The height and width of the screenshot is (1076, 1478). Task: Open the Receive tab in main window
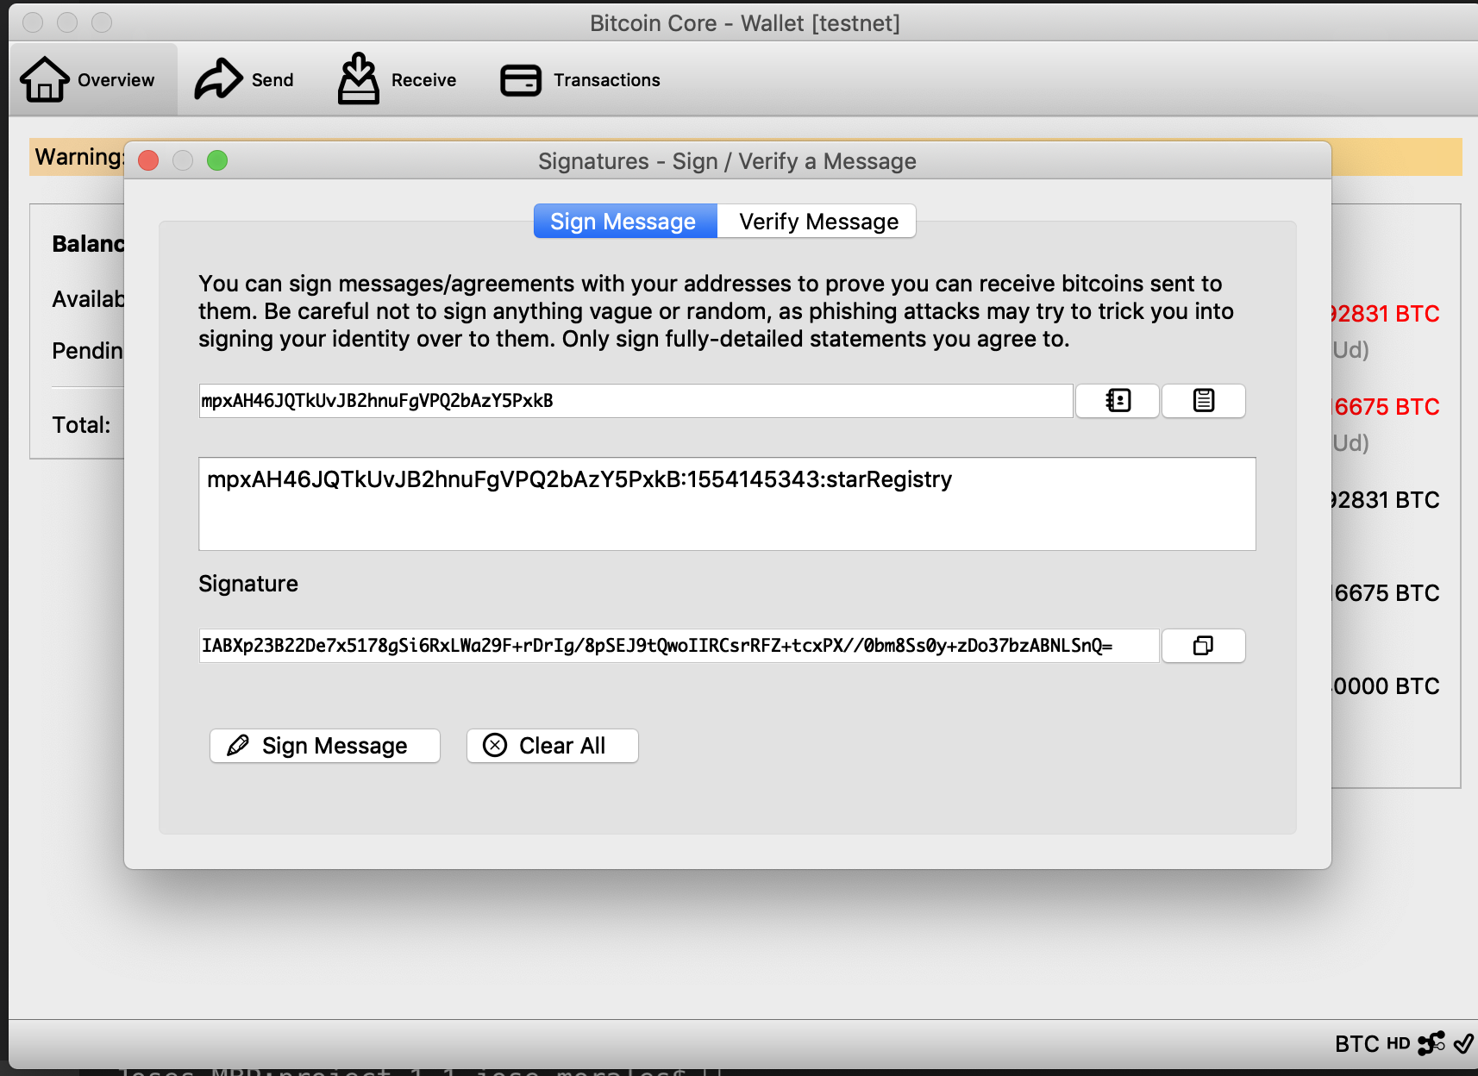pyautogui.click(x=398, y=80)
